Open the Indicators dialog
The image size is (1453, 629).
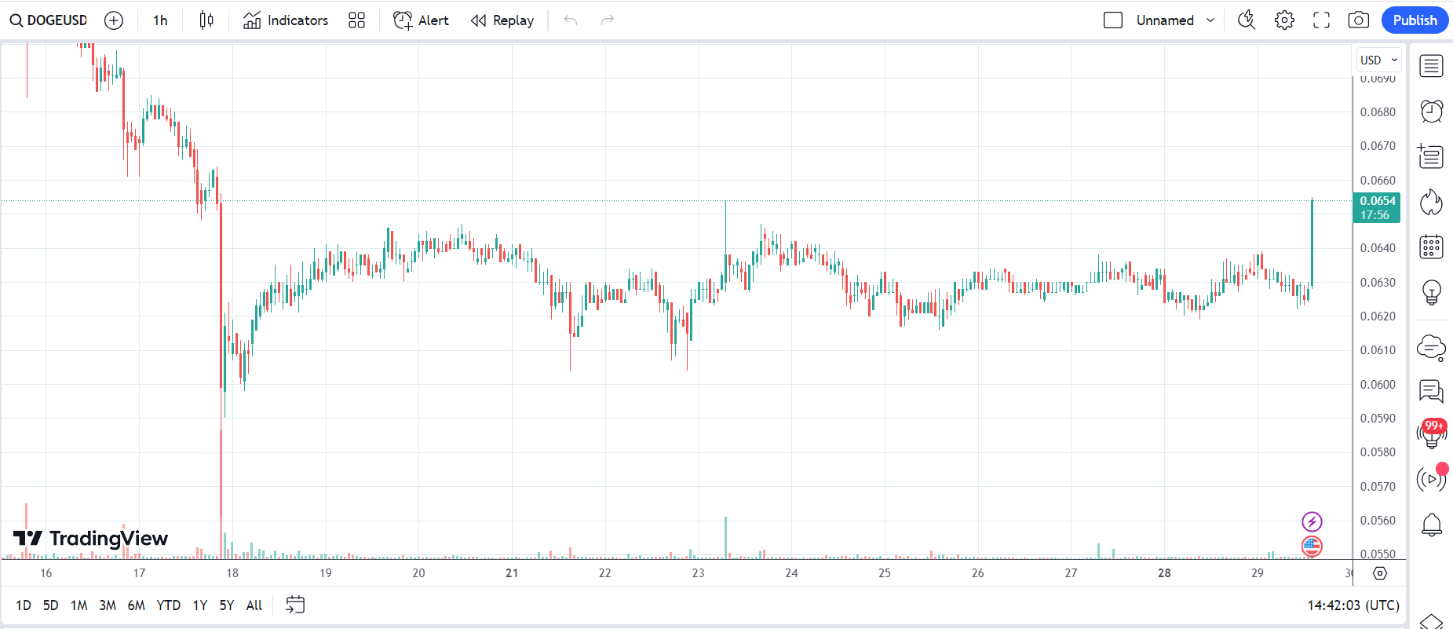(x=286, y=20)
